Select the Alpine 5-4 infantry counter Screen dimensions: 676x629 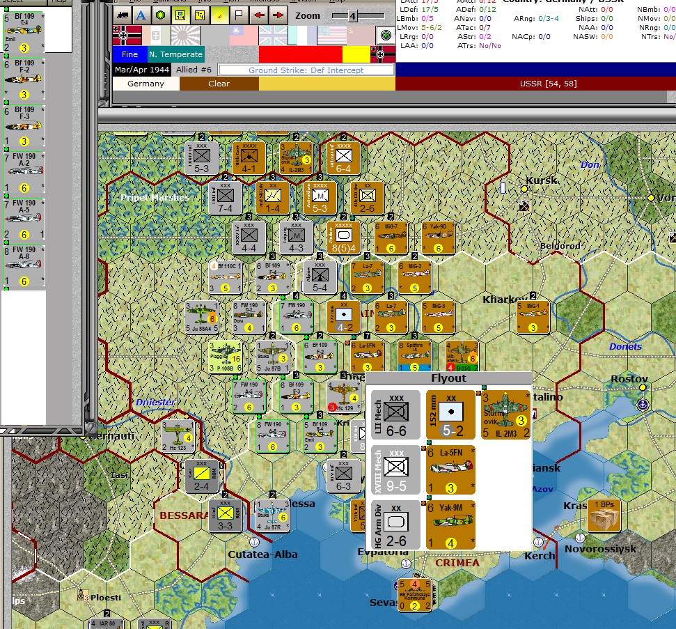320,277
